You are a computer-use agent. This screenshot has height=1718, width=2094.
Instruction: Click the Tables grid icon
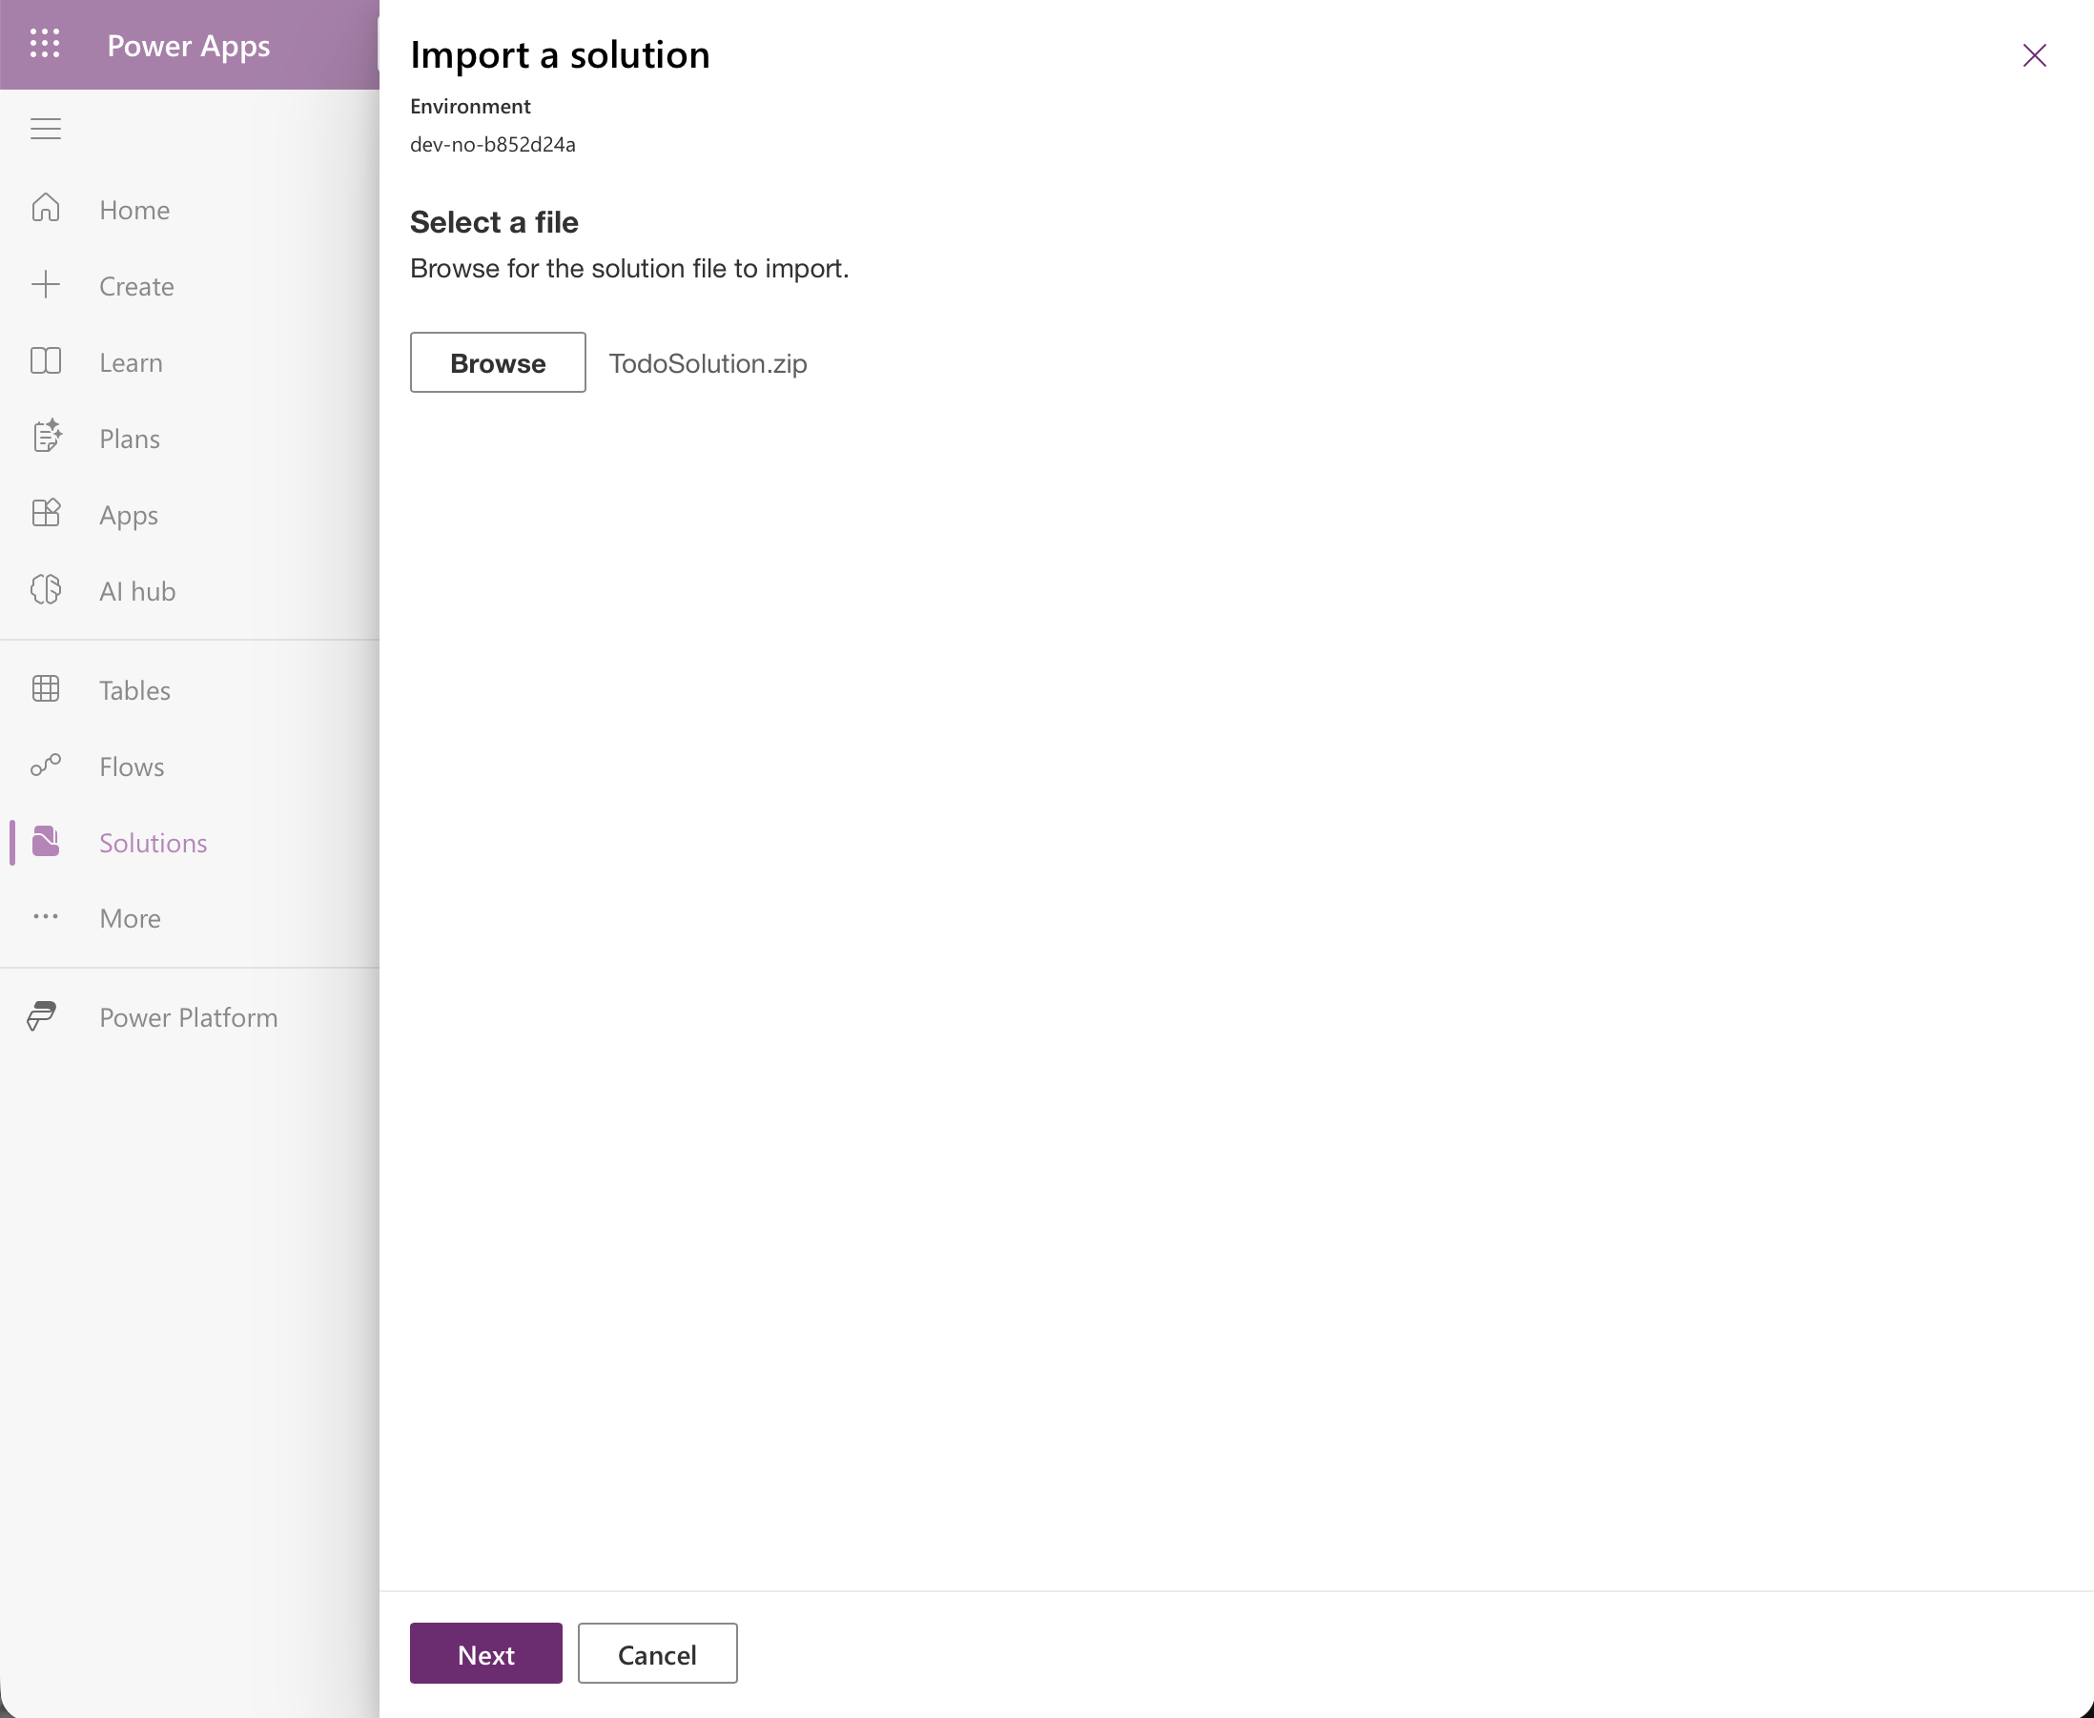coord(46,688)
